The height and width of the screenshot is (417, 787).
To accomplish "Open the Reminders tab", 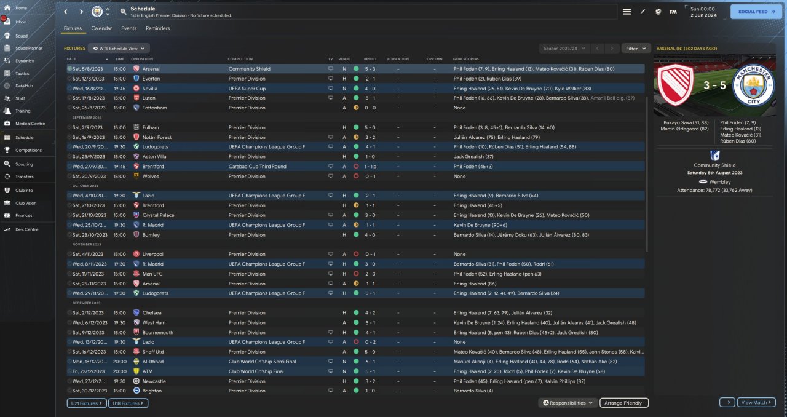I will click(157, 28).
